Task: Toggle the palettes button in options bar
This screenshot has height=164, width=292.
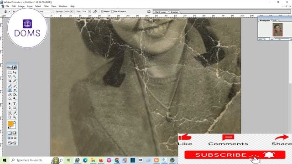Action: click(149, 11)
